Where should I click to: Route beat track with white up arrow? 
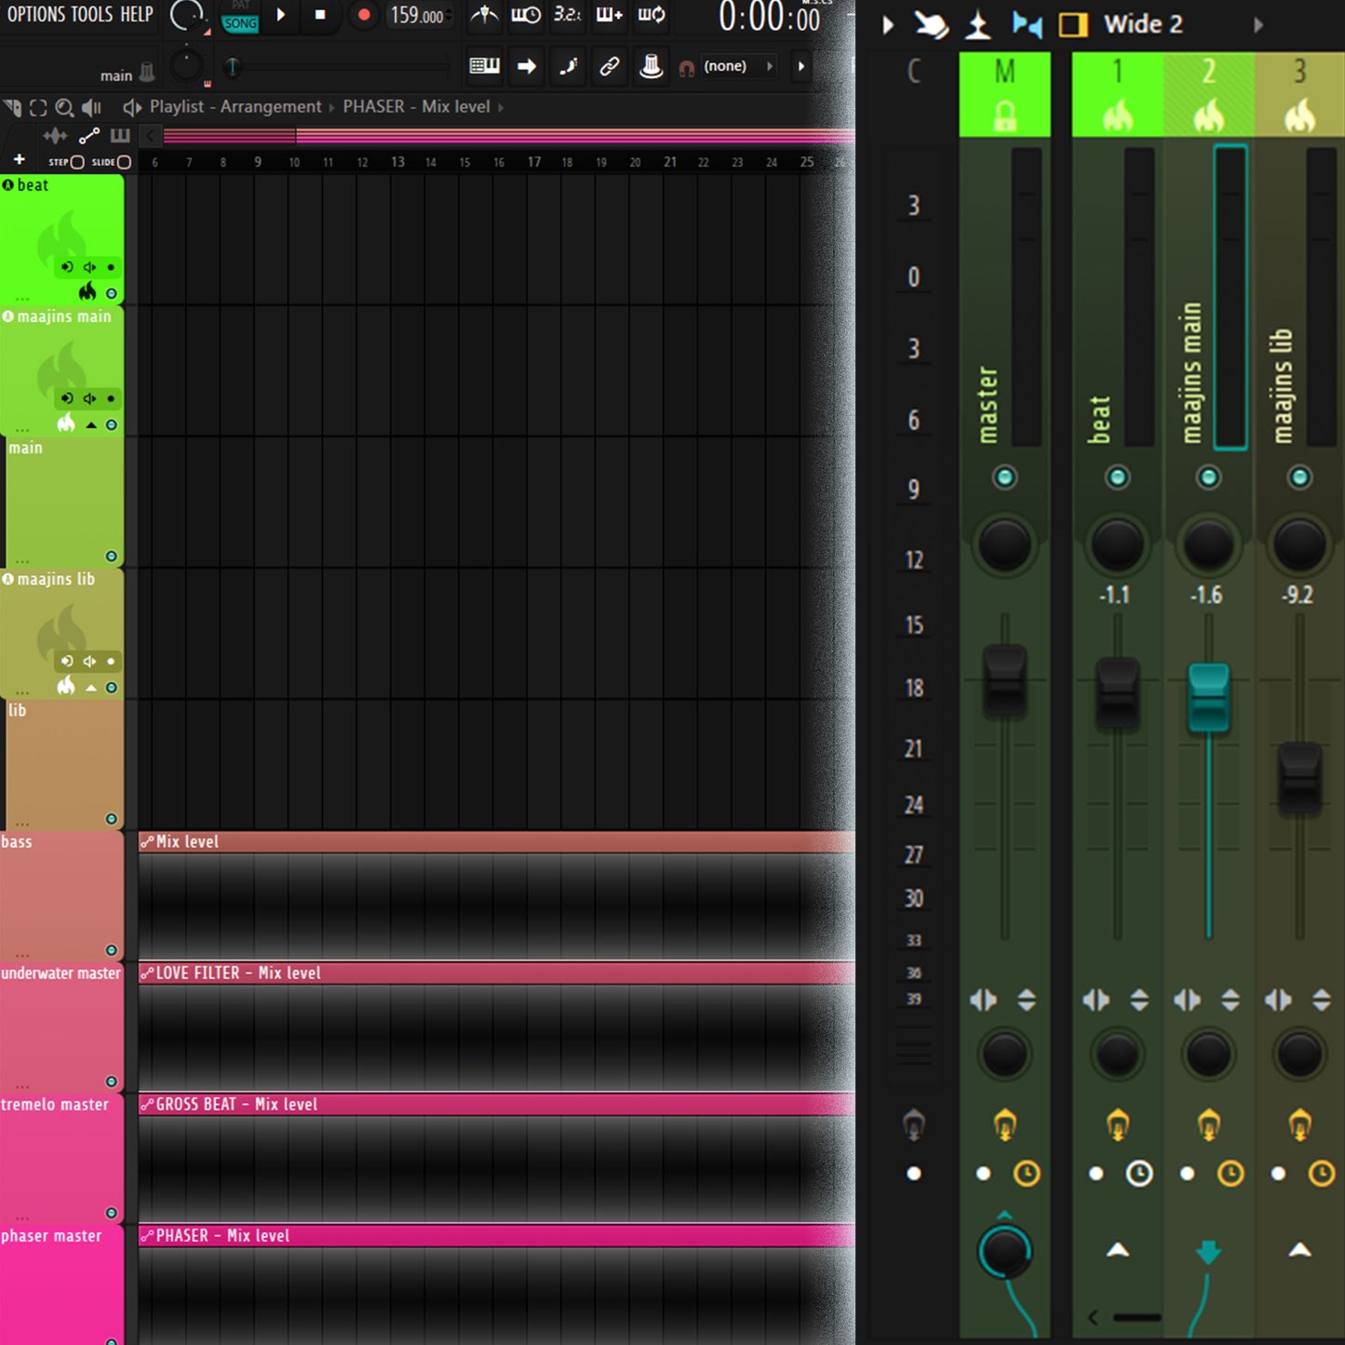(1118, 1250)
